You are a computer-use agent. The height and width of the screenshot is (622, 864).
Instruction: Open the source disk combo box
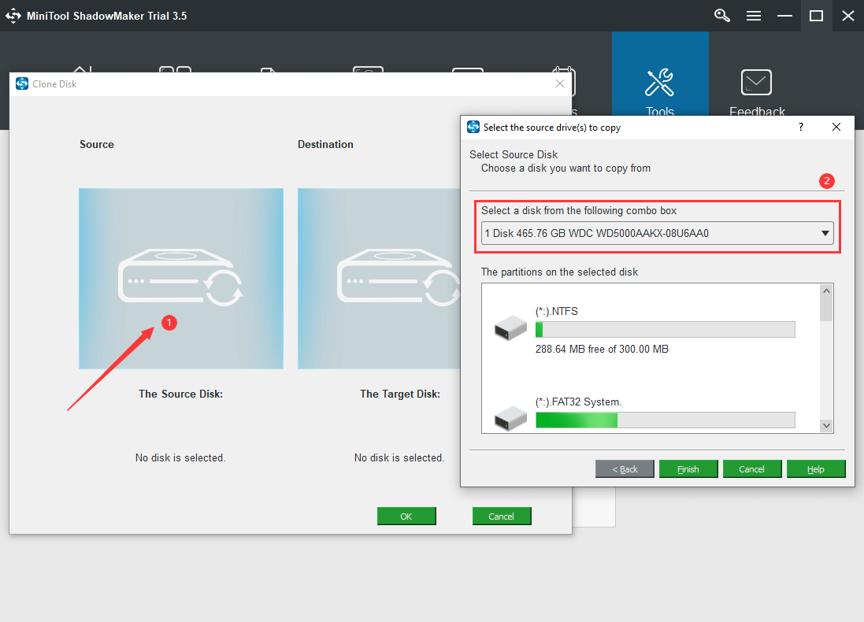pos(657,233)
